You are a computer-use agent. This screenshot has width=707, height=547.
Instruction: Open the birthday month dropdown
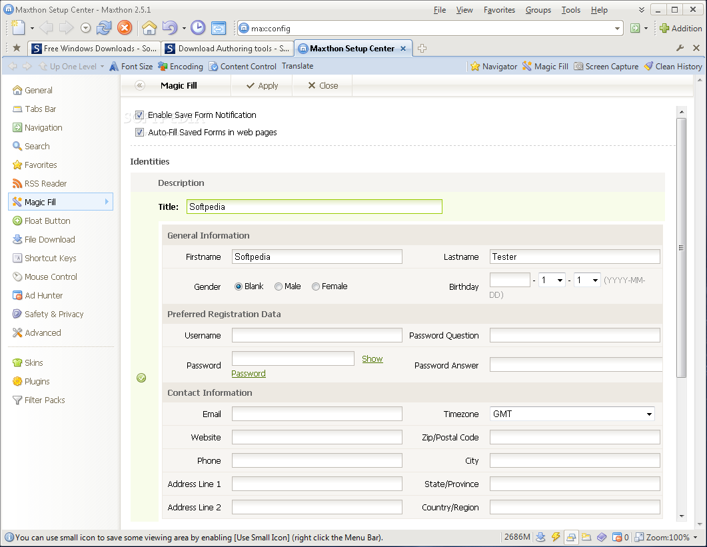[552, 280]
